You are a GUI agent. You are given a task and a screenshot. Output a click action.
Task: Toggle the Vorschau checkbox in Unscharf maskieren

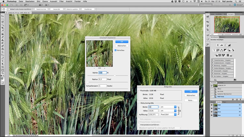115,50
